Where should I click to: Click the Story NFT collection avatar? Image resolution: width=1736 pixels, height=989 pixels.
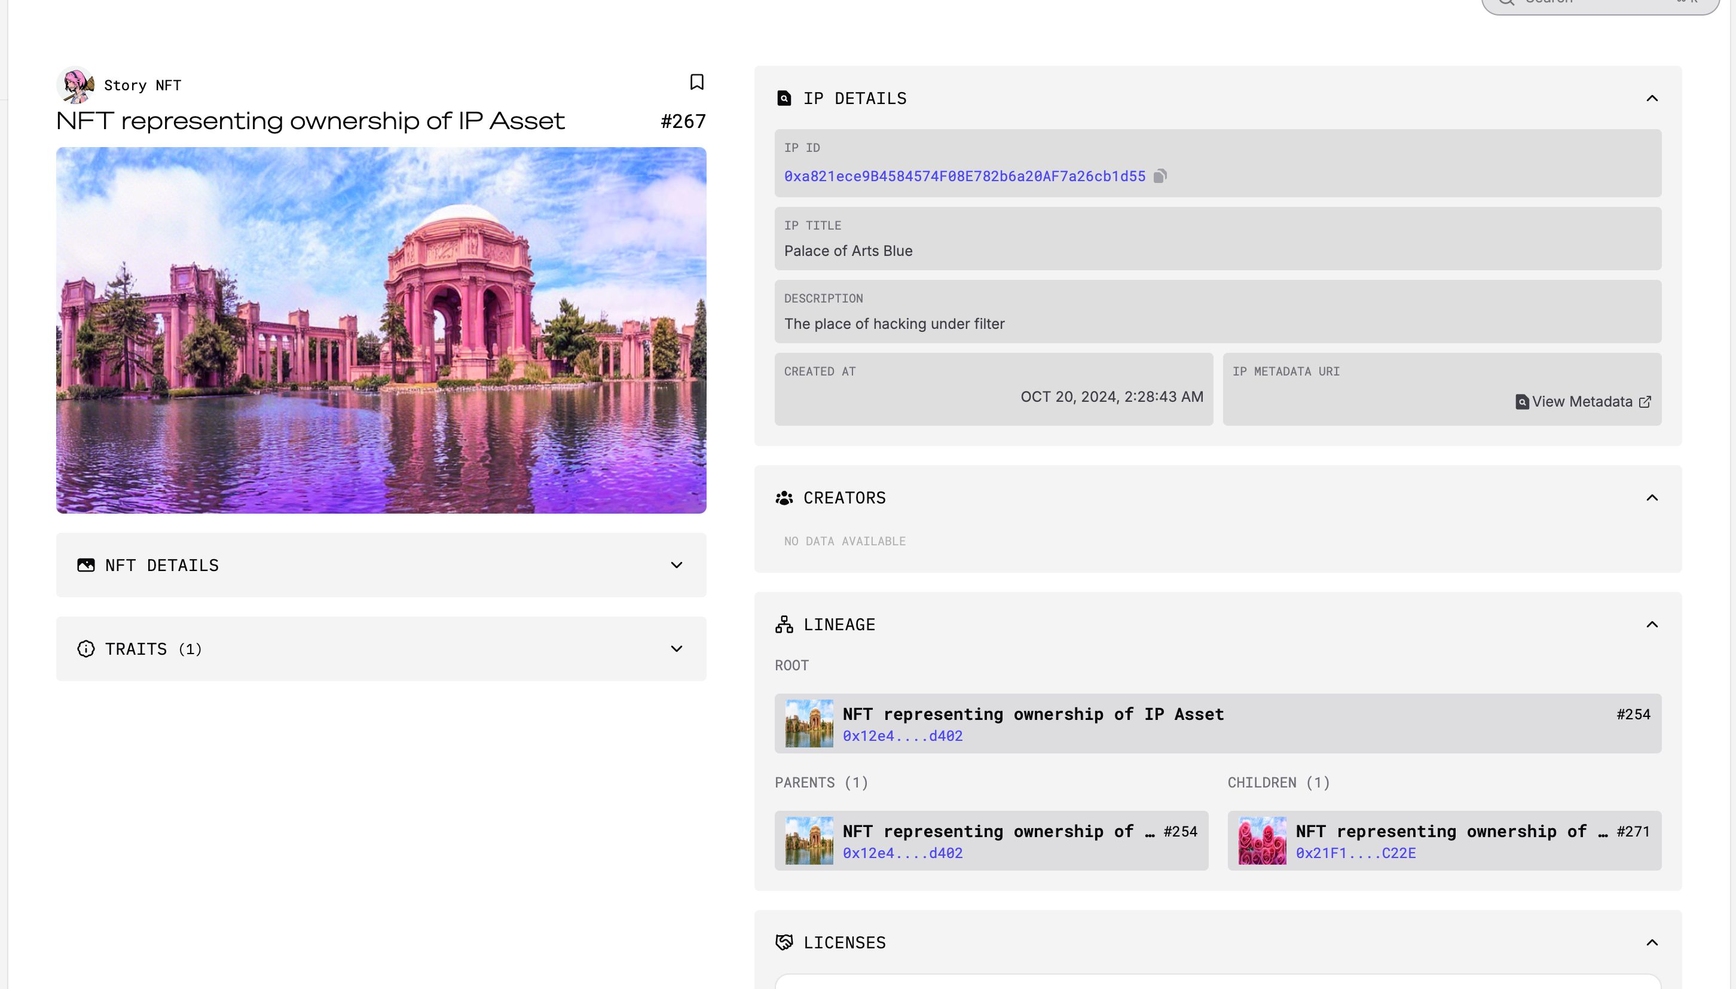tap(75, 85)
